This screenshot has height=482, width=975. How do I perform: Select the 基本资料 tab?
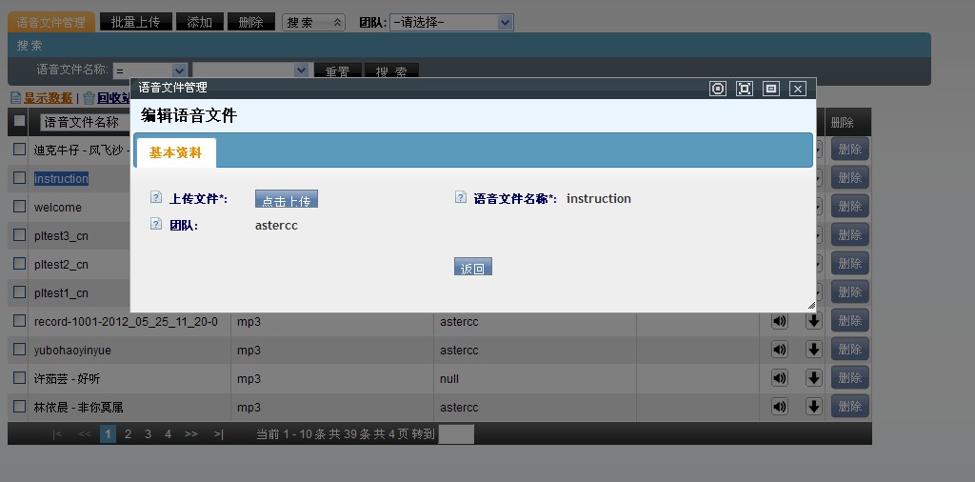coord(176,152)
